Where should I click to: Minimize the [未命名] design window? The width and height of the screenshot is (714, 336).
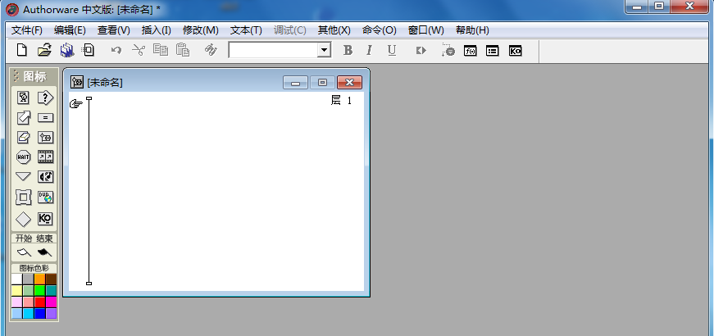click(x=296, y=83)
